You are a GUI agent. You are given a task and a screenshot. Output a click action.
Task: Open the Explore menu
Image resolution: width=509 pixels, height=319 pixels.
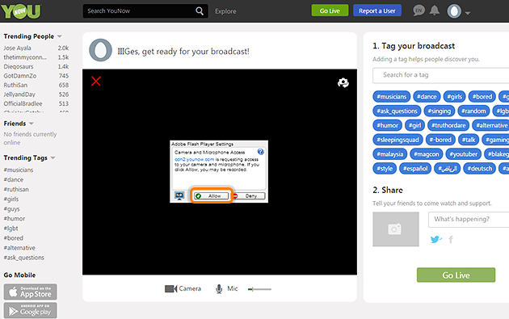(x=225, y=11)
